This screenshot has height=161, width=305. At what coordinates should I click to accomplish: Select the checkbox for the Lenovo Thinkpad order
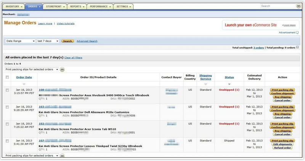[x=7, y=141]
